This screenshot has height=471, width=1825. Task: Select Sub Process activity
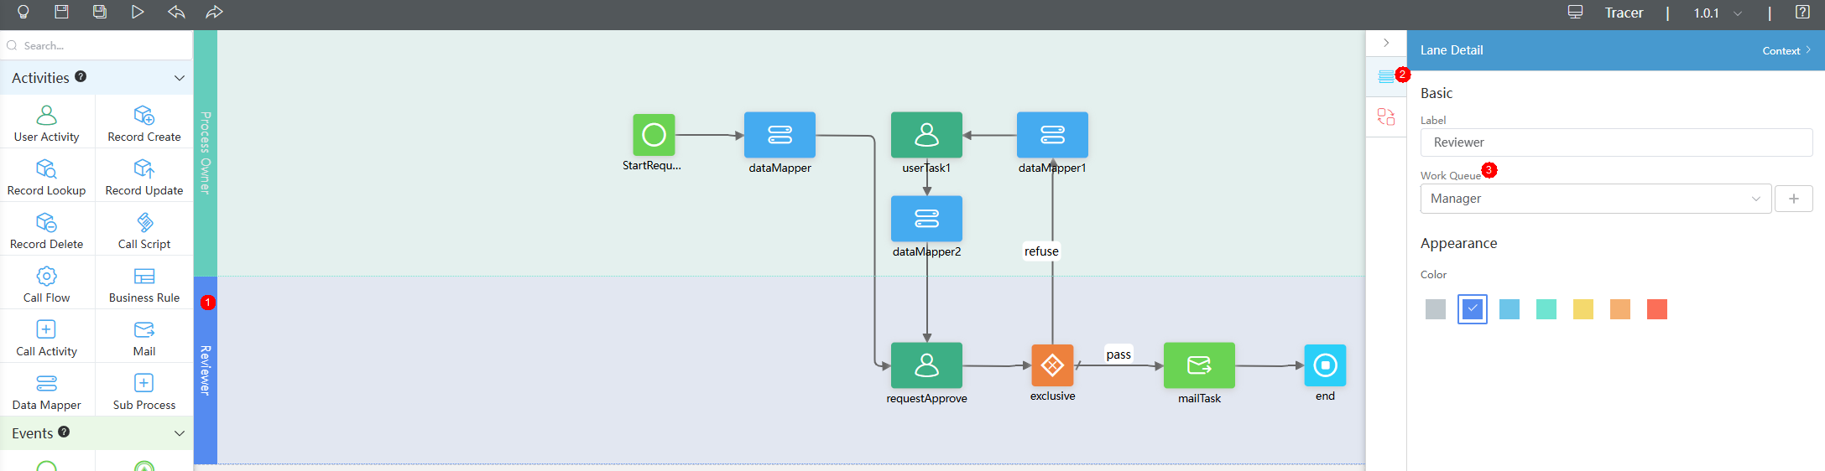[x=144, y=391]
